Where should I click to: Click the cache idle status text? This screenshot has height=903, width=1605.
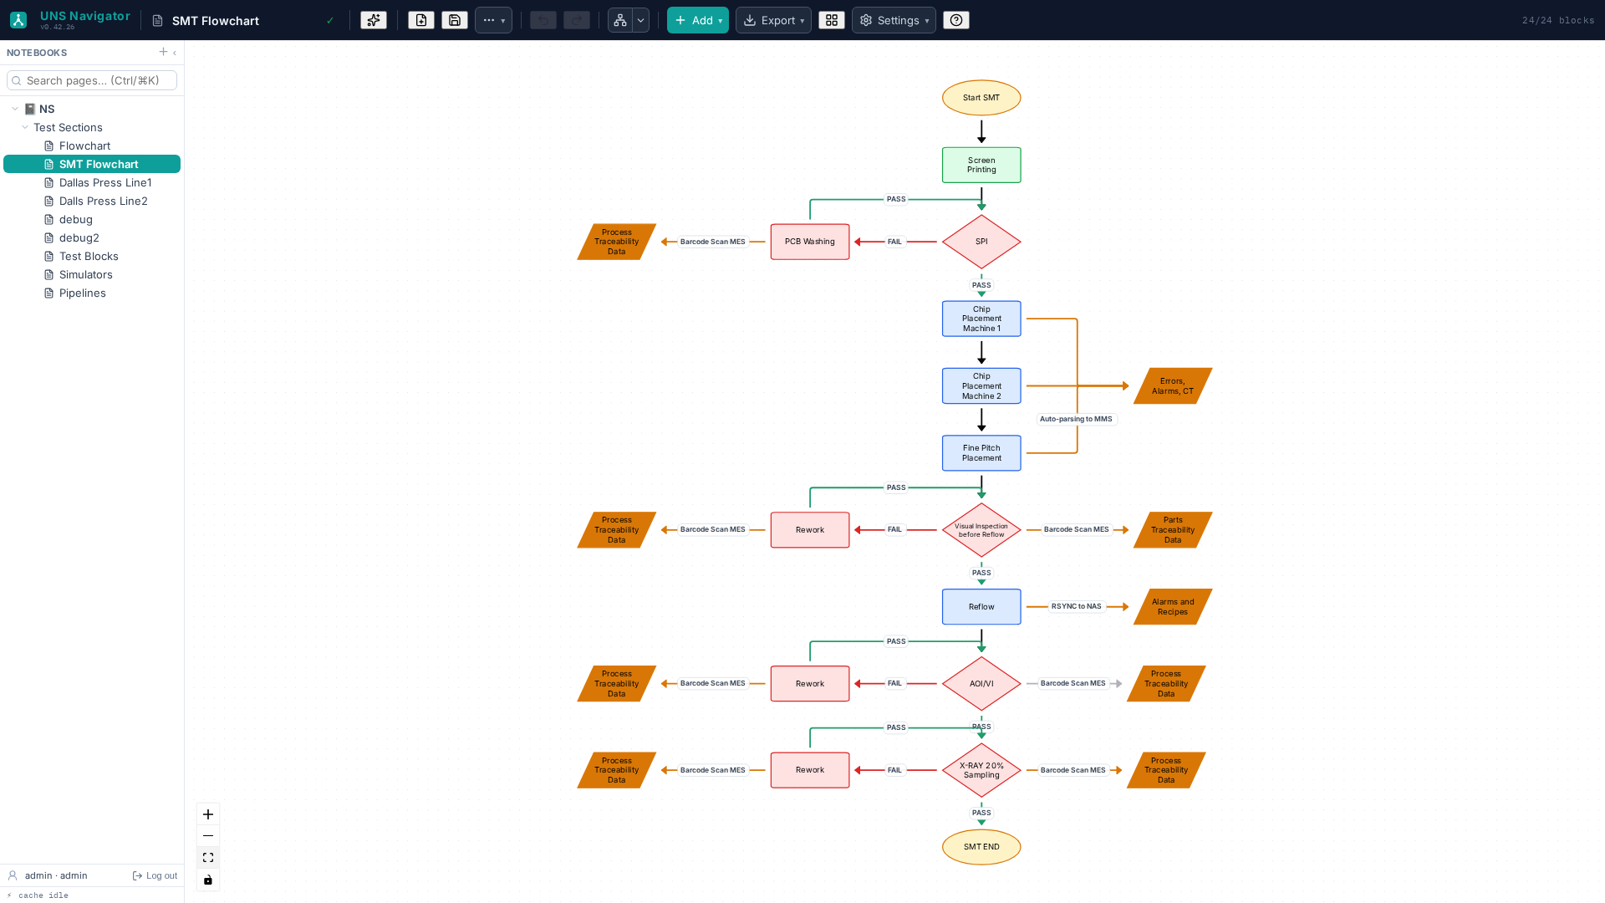pos(43,895)
